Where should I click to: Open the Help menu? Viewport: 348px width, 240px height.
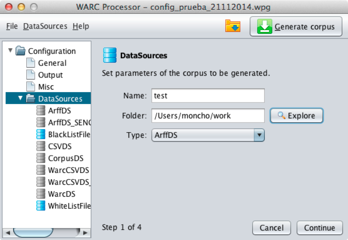(x=81, y=26)
